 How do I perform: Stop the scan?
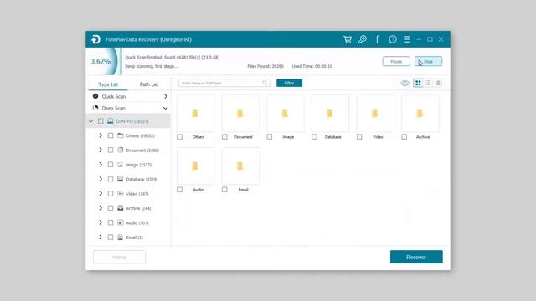pos(428,61)
